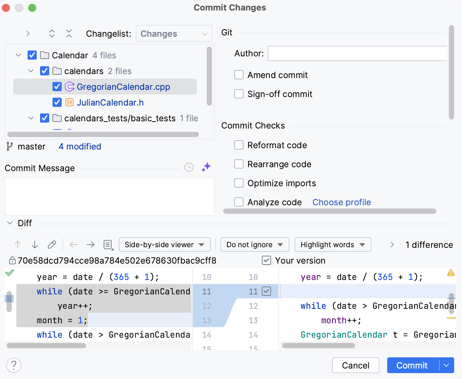Enable the Amend commit checkbox
This screenshot has height=379, width=462.
[239, 75]
